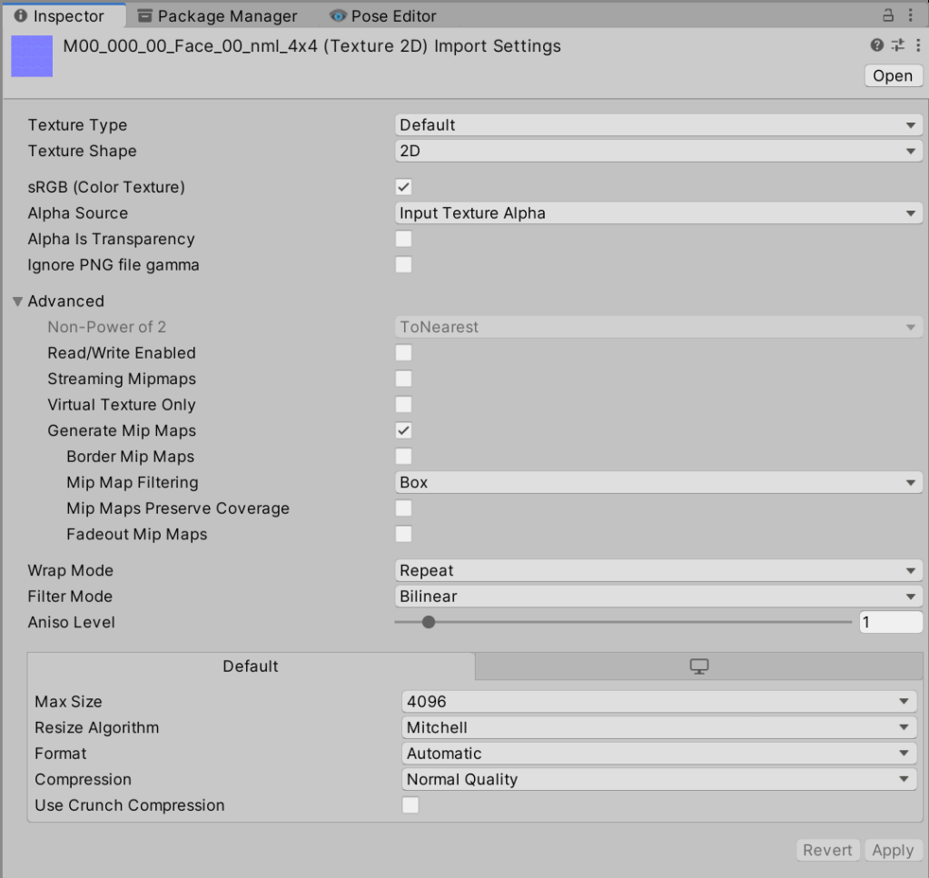This screenshot has height=878, width=929.
Task: Enable Mip Maps Preserve Coverage
Action: coord(403,508)
